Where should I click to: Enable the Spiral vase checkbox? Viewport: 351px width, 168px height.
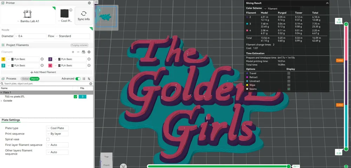tap(48, 139)
